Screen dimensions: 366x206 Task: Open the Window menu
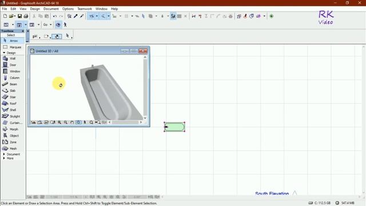[101, 9]
